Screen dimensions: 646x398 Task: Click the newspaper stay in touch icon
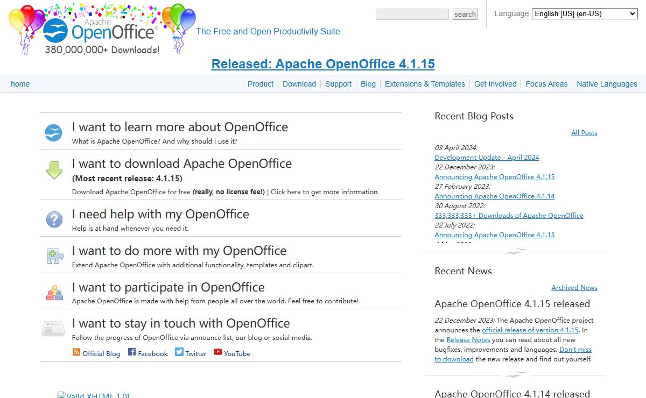53,328
